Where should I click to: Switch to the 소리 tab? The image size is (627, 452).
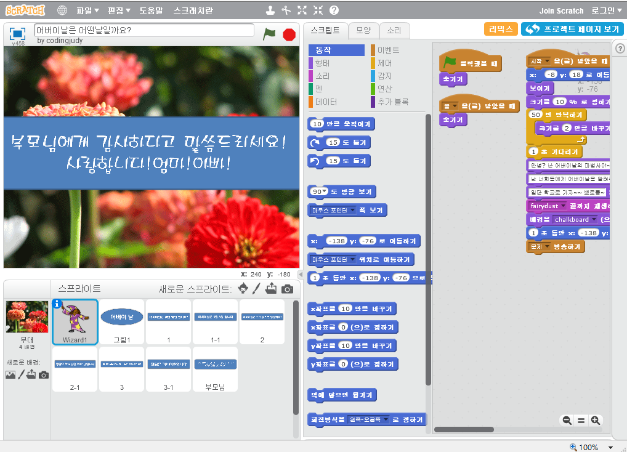[x=394, y=30]
